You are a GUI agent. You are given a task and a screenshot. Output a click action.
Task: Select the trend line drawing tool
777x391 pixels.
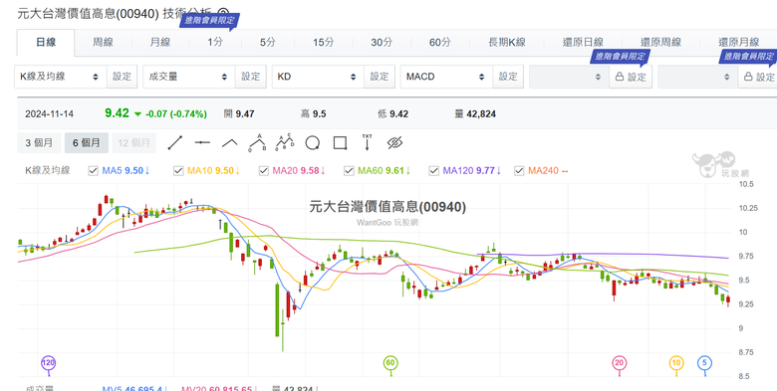pyautogui.click(x=175, y=143)
